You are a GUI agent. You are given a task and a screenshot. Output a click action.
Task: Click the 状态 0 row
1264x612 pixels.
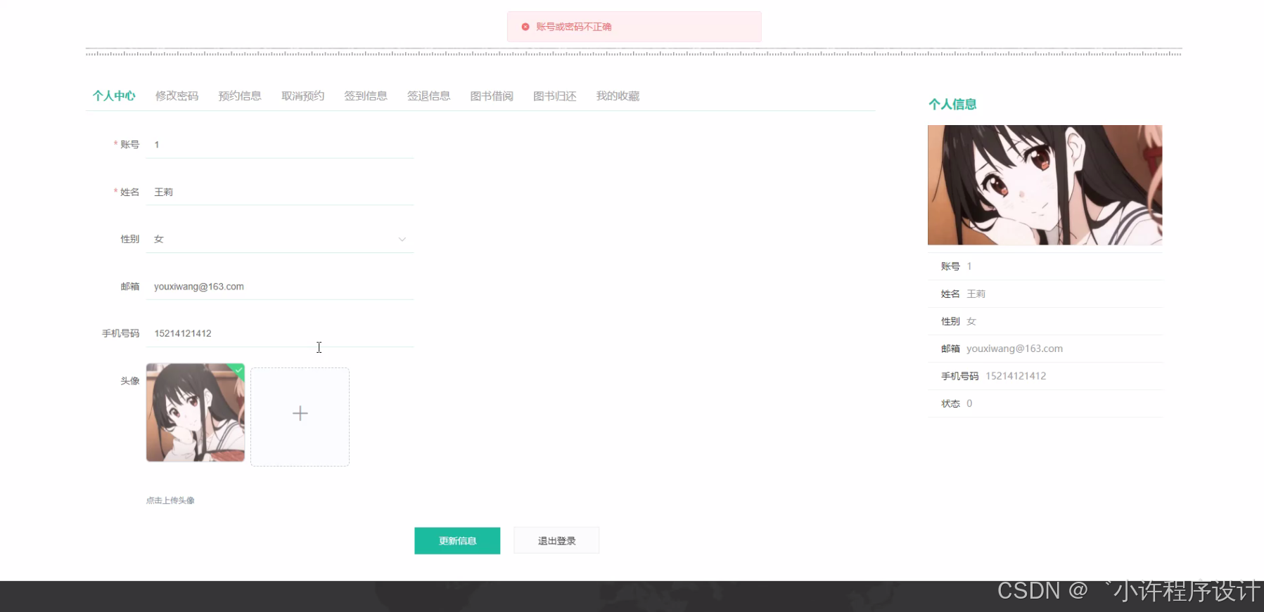[1045, 403]
